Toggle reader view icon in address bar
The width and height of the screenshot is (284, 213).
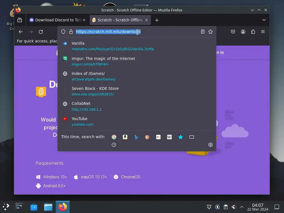pos(203,32)
